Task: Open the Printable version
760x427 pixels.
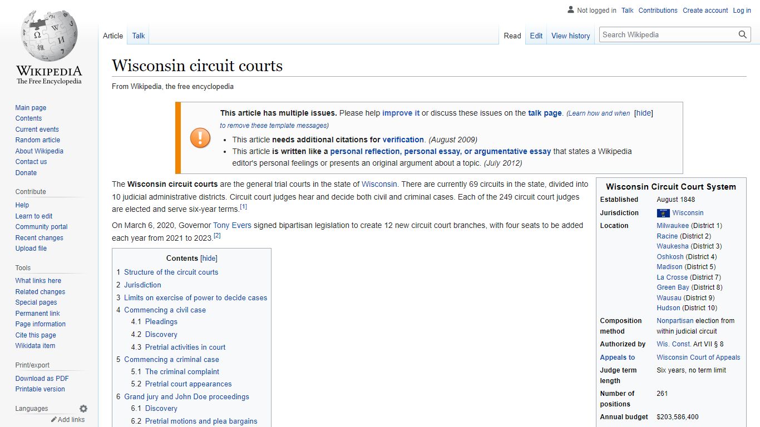Action: coord(40,389)
